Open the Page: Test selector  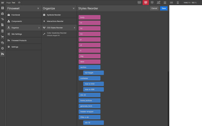coord(11,3)
